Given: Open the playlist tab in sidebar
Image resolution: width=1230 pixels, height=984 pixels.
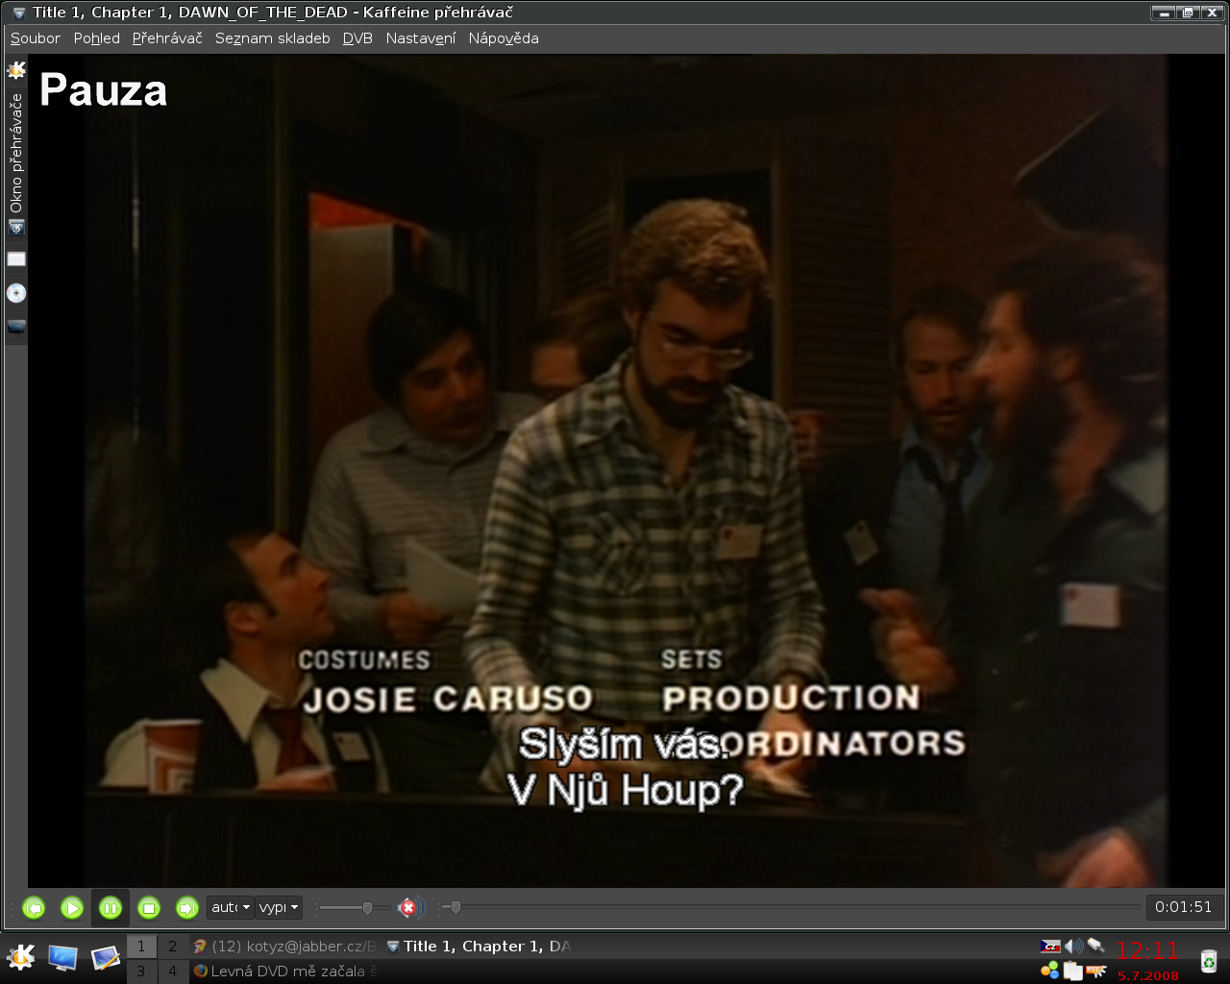Looking at the screenshot, I should pyautogui.click(x=16, y=259).
